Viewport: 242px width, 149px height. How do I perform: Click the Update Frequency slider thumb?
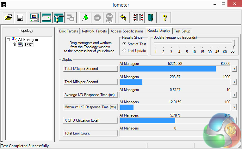(x=234, y=43)
